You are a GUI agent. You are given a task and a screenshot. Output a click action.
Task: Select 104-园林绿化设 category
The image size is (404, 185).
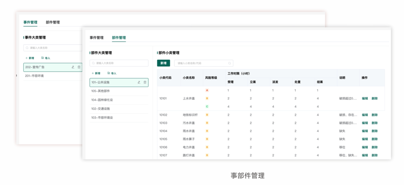click(x=119, y=100)
